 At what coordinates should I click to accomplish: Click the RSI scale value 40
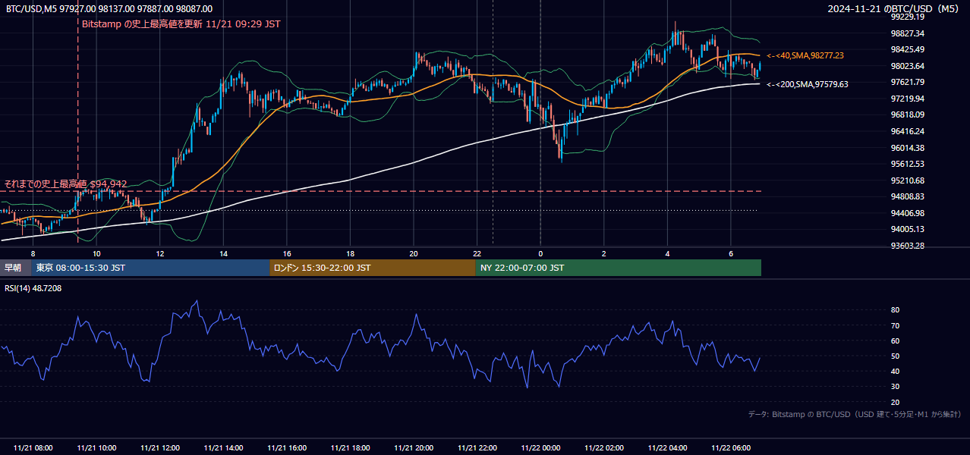tap(895, 371)
